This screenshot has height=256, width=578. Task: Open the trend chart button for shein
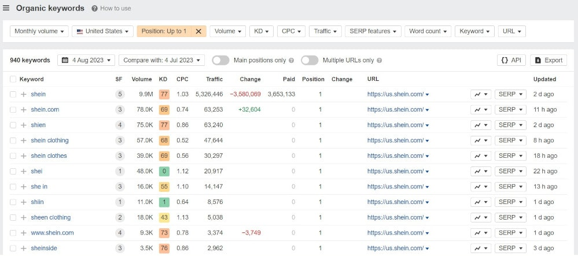(x=481, y=94)
